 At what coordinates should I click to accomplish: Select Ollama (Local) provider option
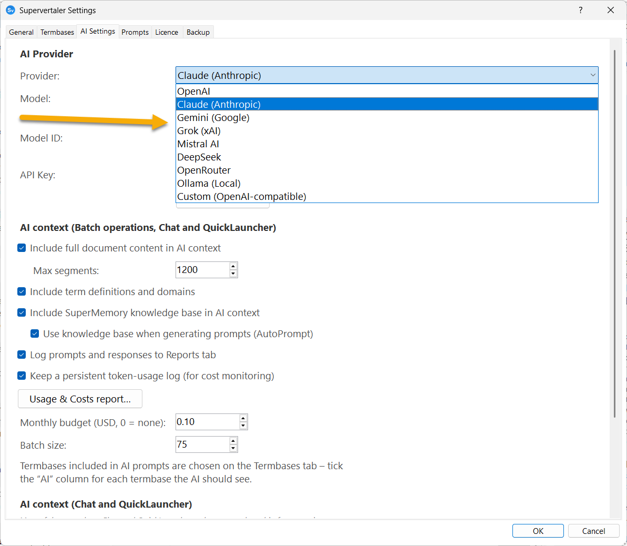(387, 184)
